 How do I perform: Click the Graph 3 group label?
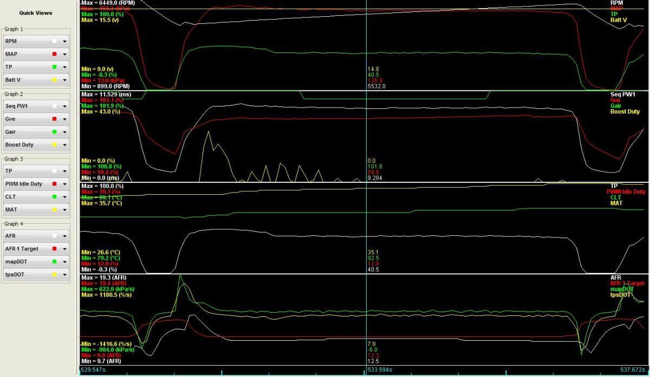[x=14, y=159]
